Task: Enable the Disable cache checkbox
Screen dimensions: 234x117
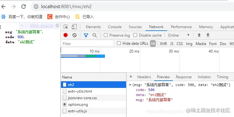Action: coord(135,35)
